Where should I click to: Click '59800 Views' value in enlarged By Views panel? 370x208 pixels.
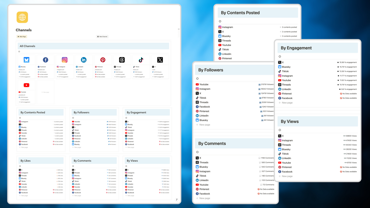(350, 136)
